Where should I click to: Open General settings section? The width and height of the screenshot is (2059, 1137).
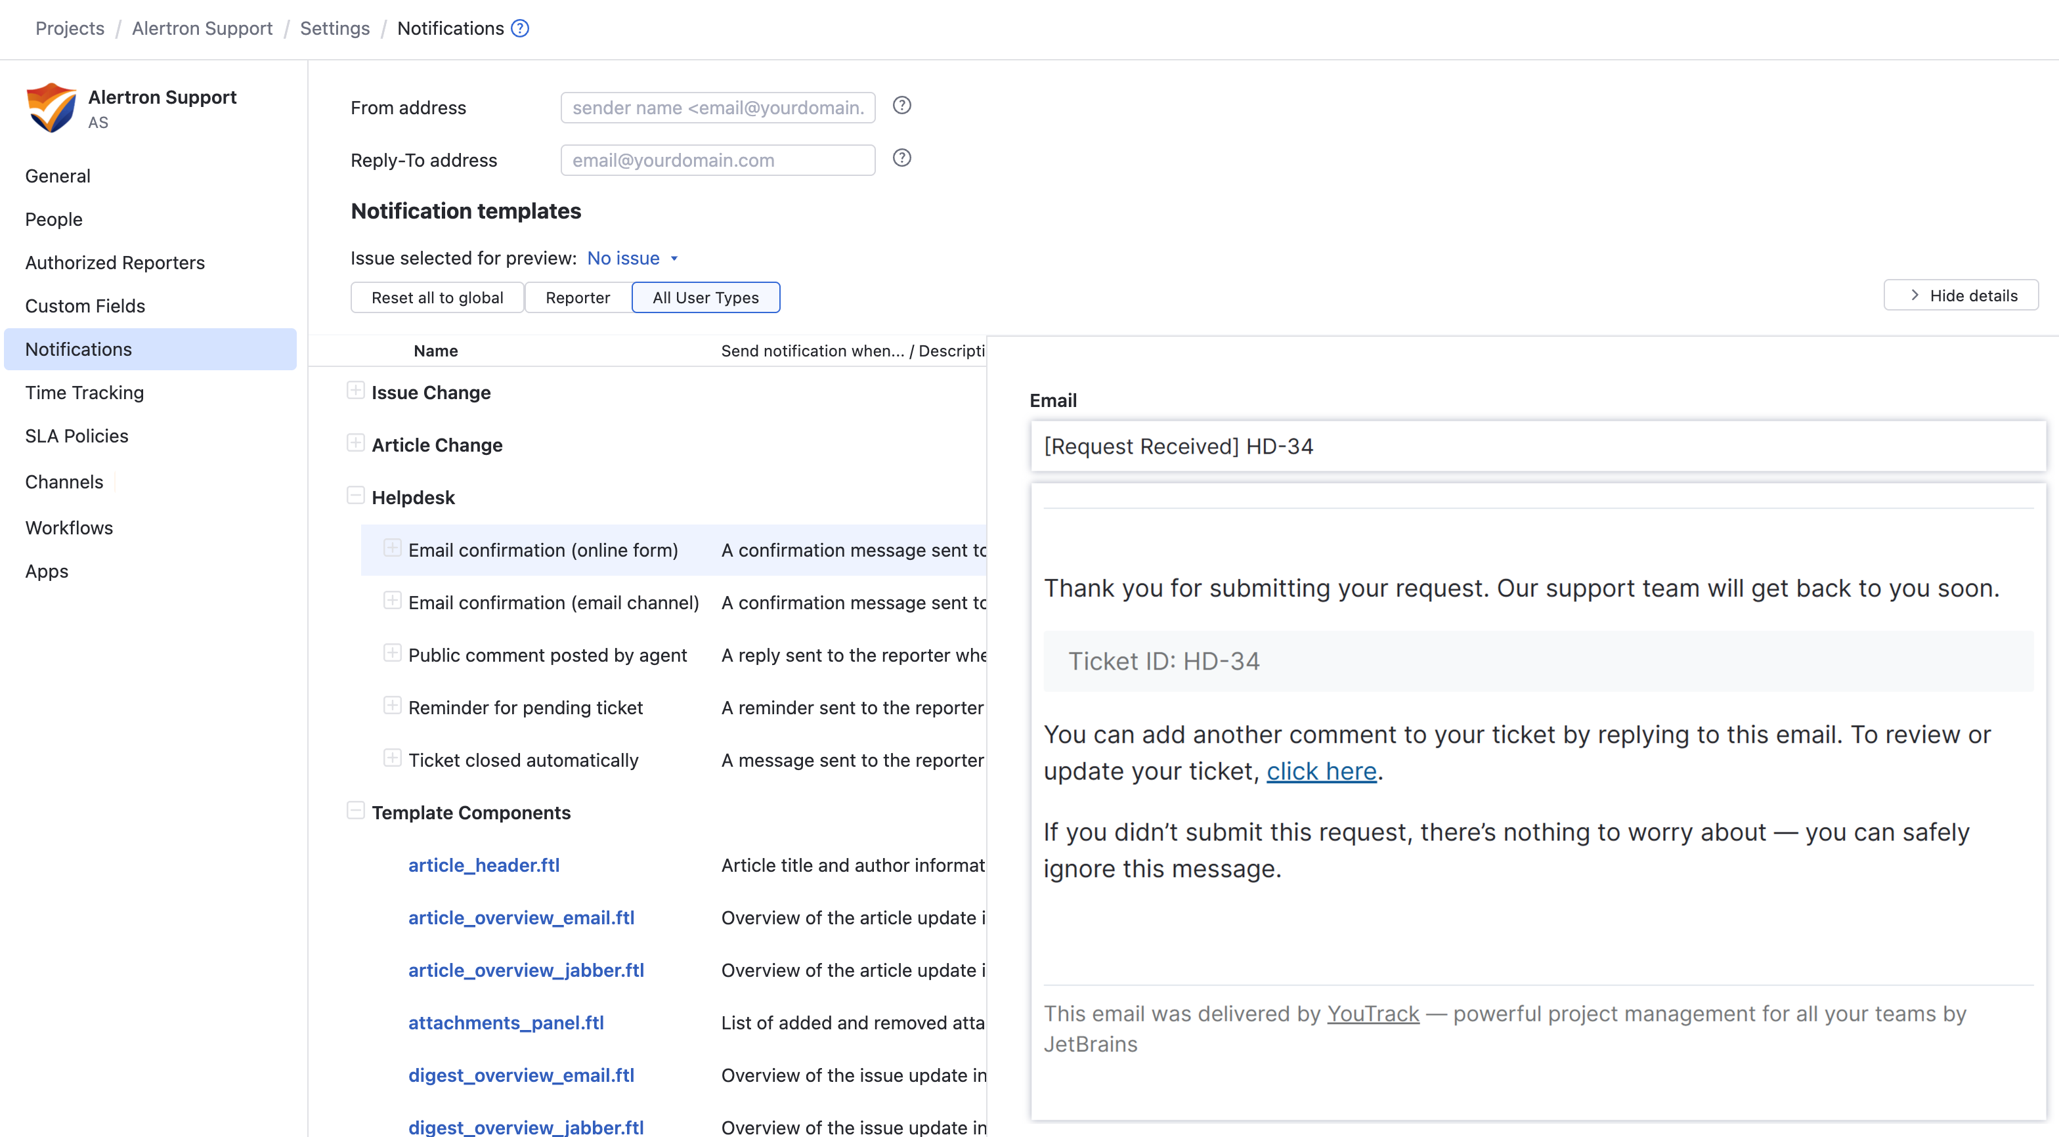click(58, 176)
